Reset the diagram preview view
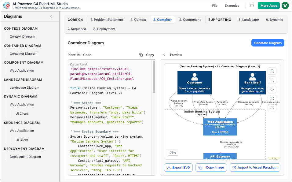Viewport: 292px width, 182px height. tap(272, 89)
